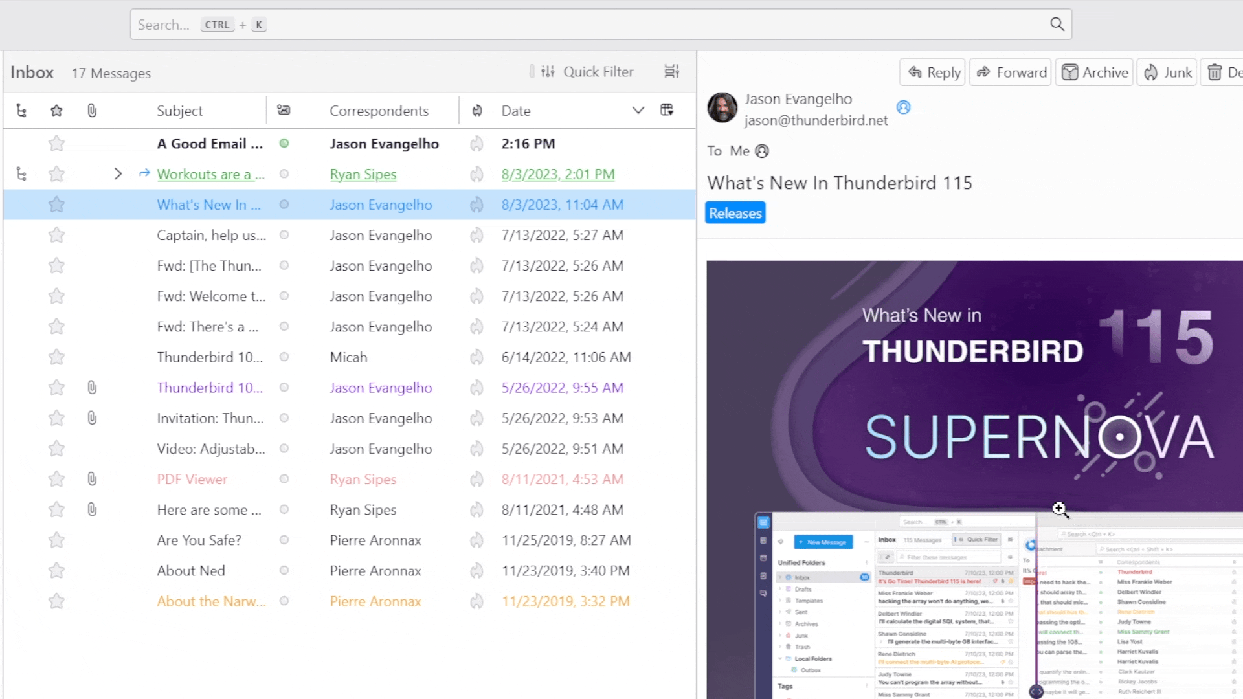Select Video: Adjustab... message
The image size is (1243, 699).
click(x=211, y=449)
